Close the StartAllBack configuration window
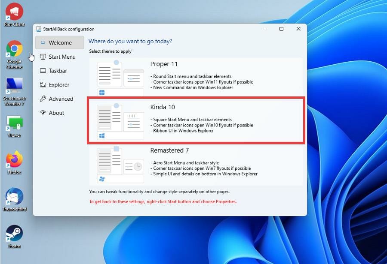This screenshot has width=387, height=264. [x=298, y=29]
